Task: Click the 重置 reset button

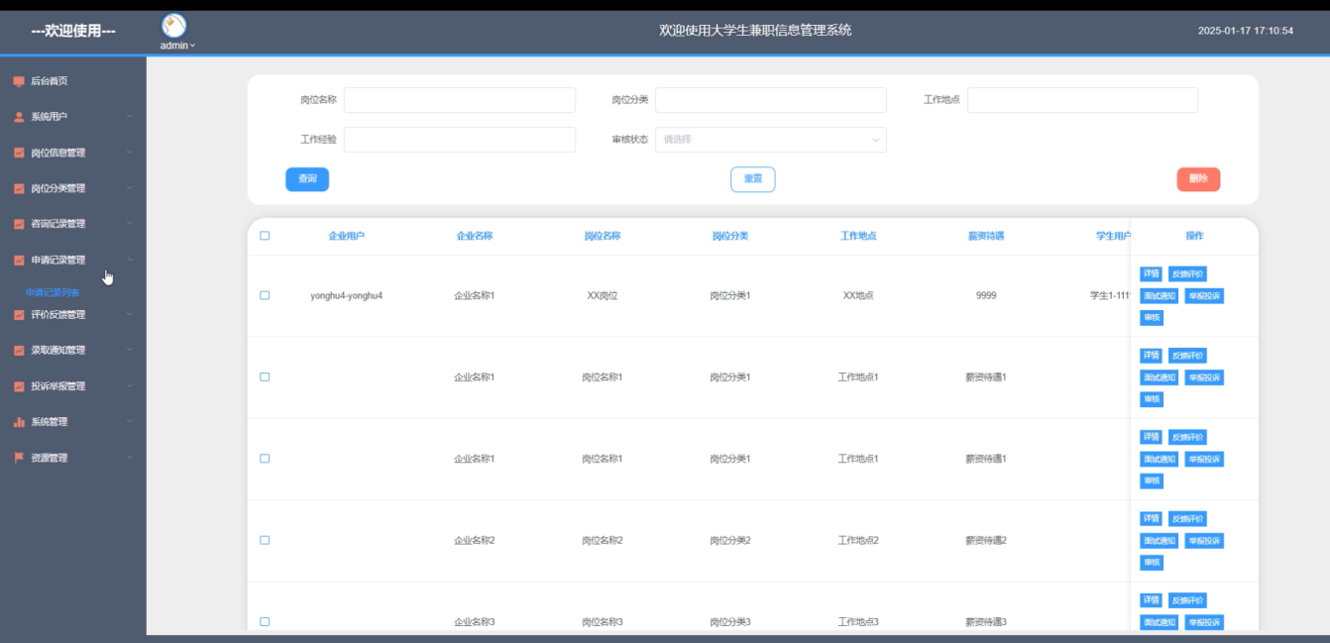Action: pos(753,179)
